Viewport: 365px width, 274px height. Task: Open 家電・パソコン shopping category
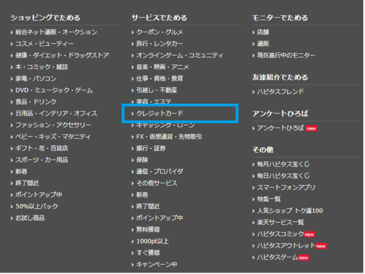tap(35, 79)
